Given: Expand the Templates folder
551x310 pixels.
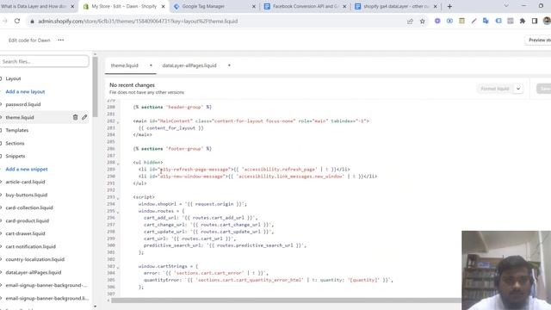Looking at the screenshot, I should (16, 130).
